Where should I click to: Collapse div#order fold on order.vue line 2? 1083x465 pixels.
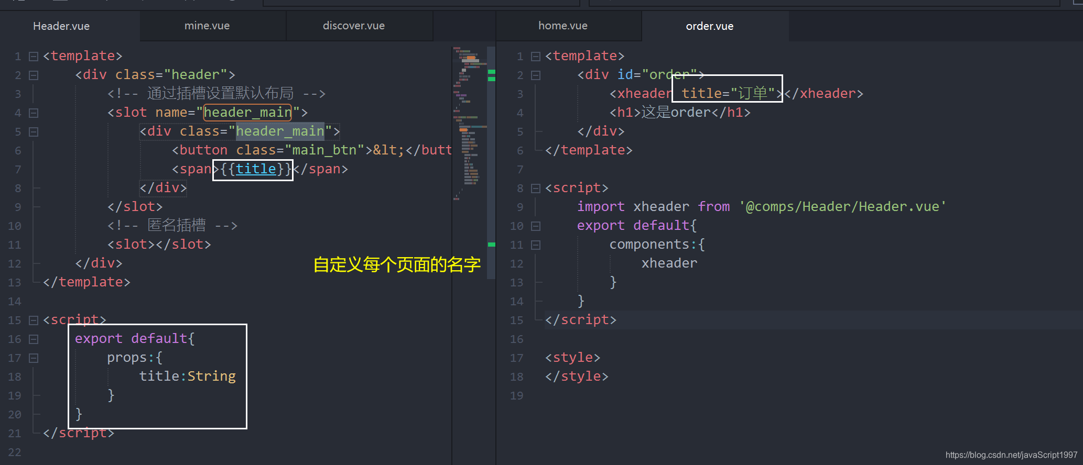(x=536, y=75)
